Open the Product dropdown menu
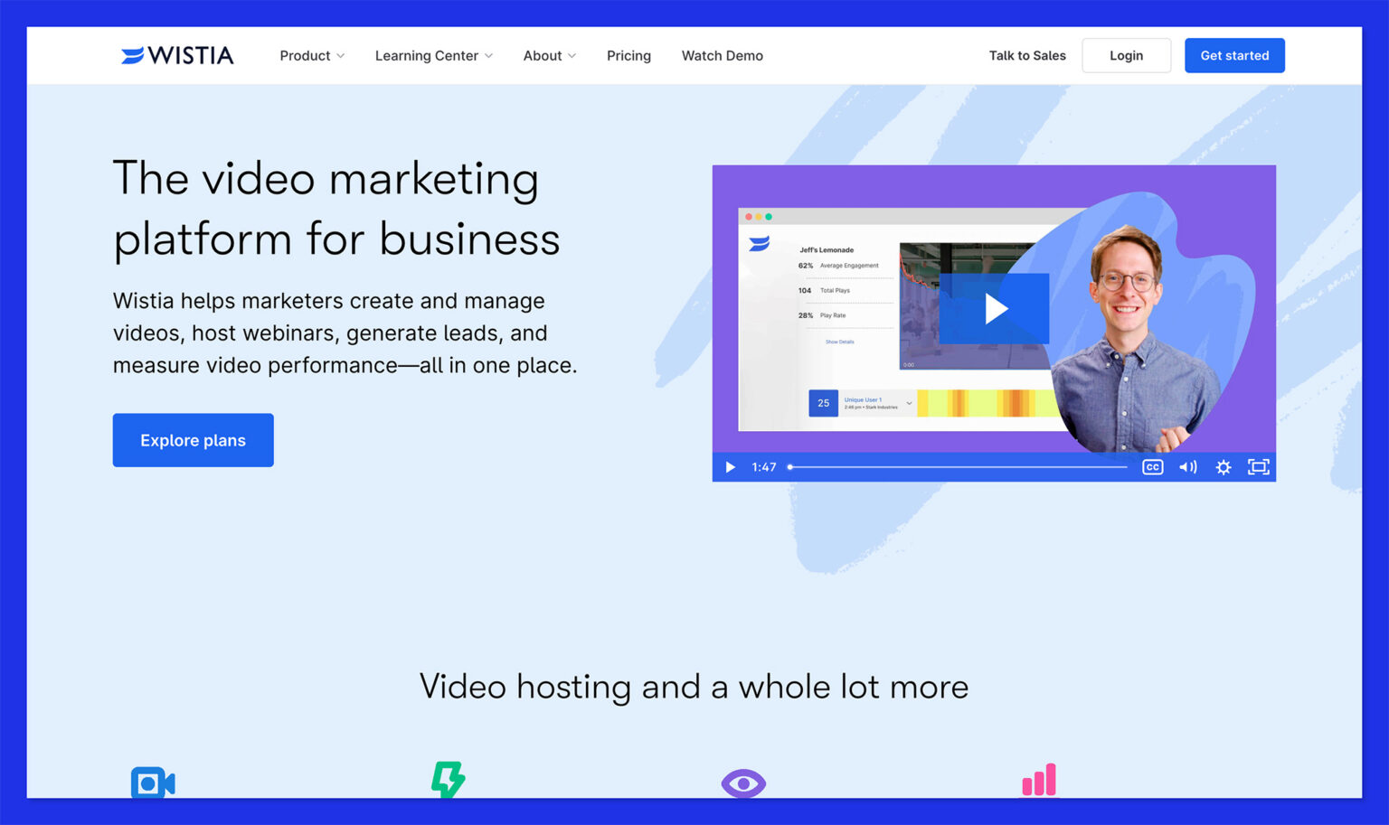Image resolution: width=1389 pixels, height=825 pixels. pyautogui.click(x=311, y=55)
